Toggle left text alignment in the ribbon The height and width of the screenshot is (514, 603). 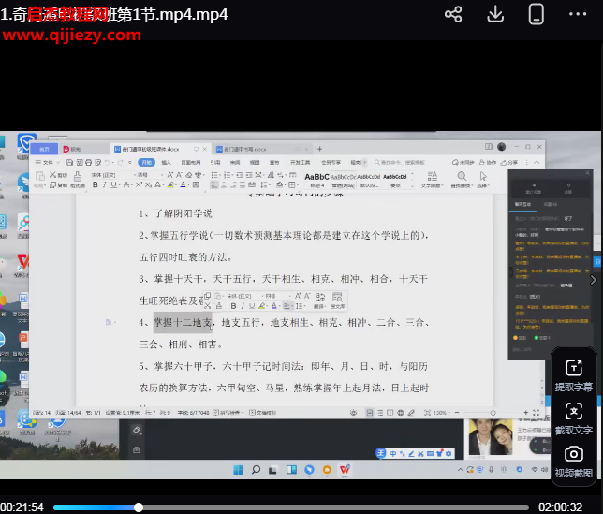(214, 185)
